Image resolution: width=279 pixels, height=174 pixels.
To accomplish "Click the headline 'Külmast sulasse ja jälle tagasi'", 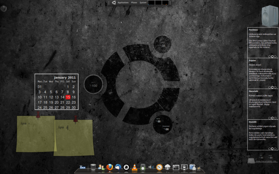I will (x=261, y=96).
